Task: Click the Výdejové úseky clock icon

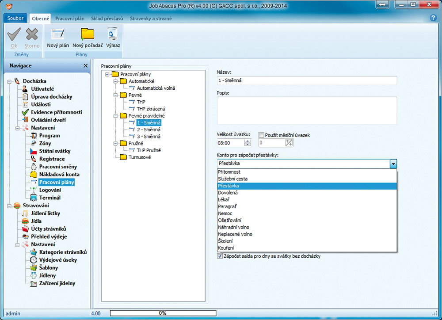Action: pyautogui.click(x=34, y=260)
